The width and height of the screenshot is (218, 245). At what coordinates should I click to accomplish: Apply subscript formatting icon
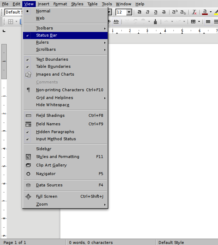[183, 12]
